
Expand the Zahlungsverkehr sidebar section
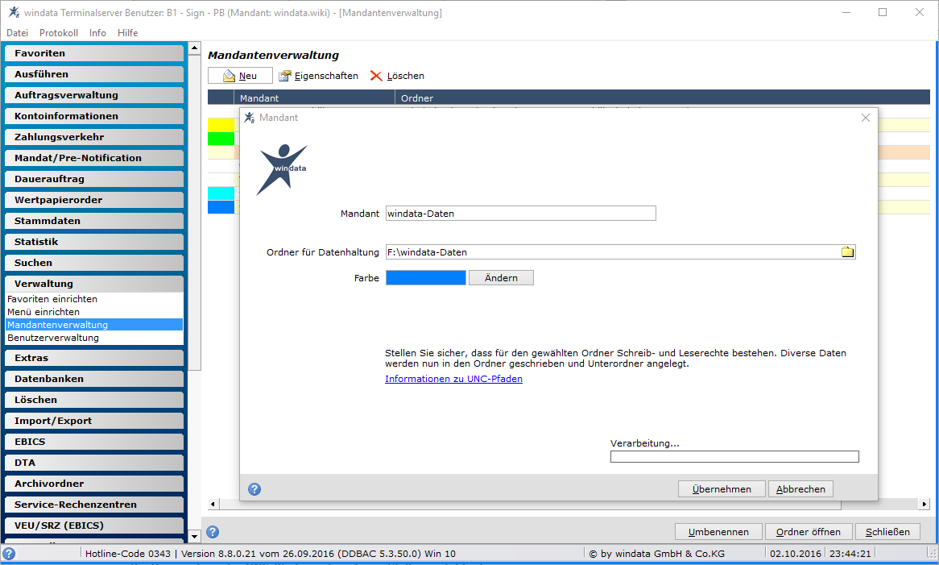94,137
